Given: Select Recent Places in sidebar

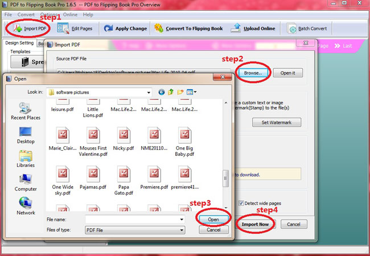Looking at the screenshot, I should point(26,112).
